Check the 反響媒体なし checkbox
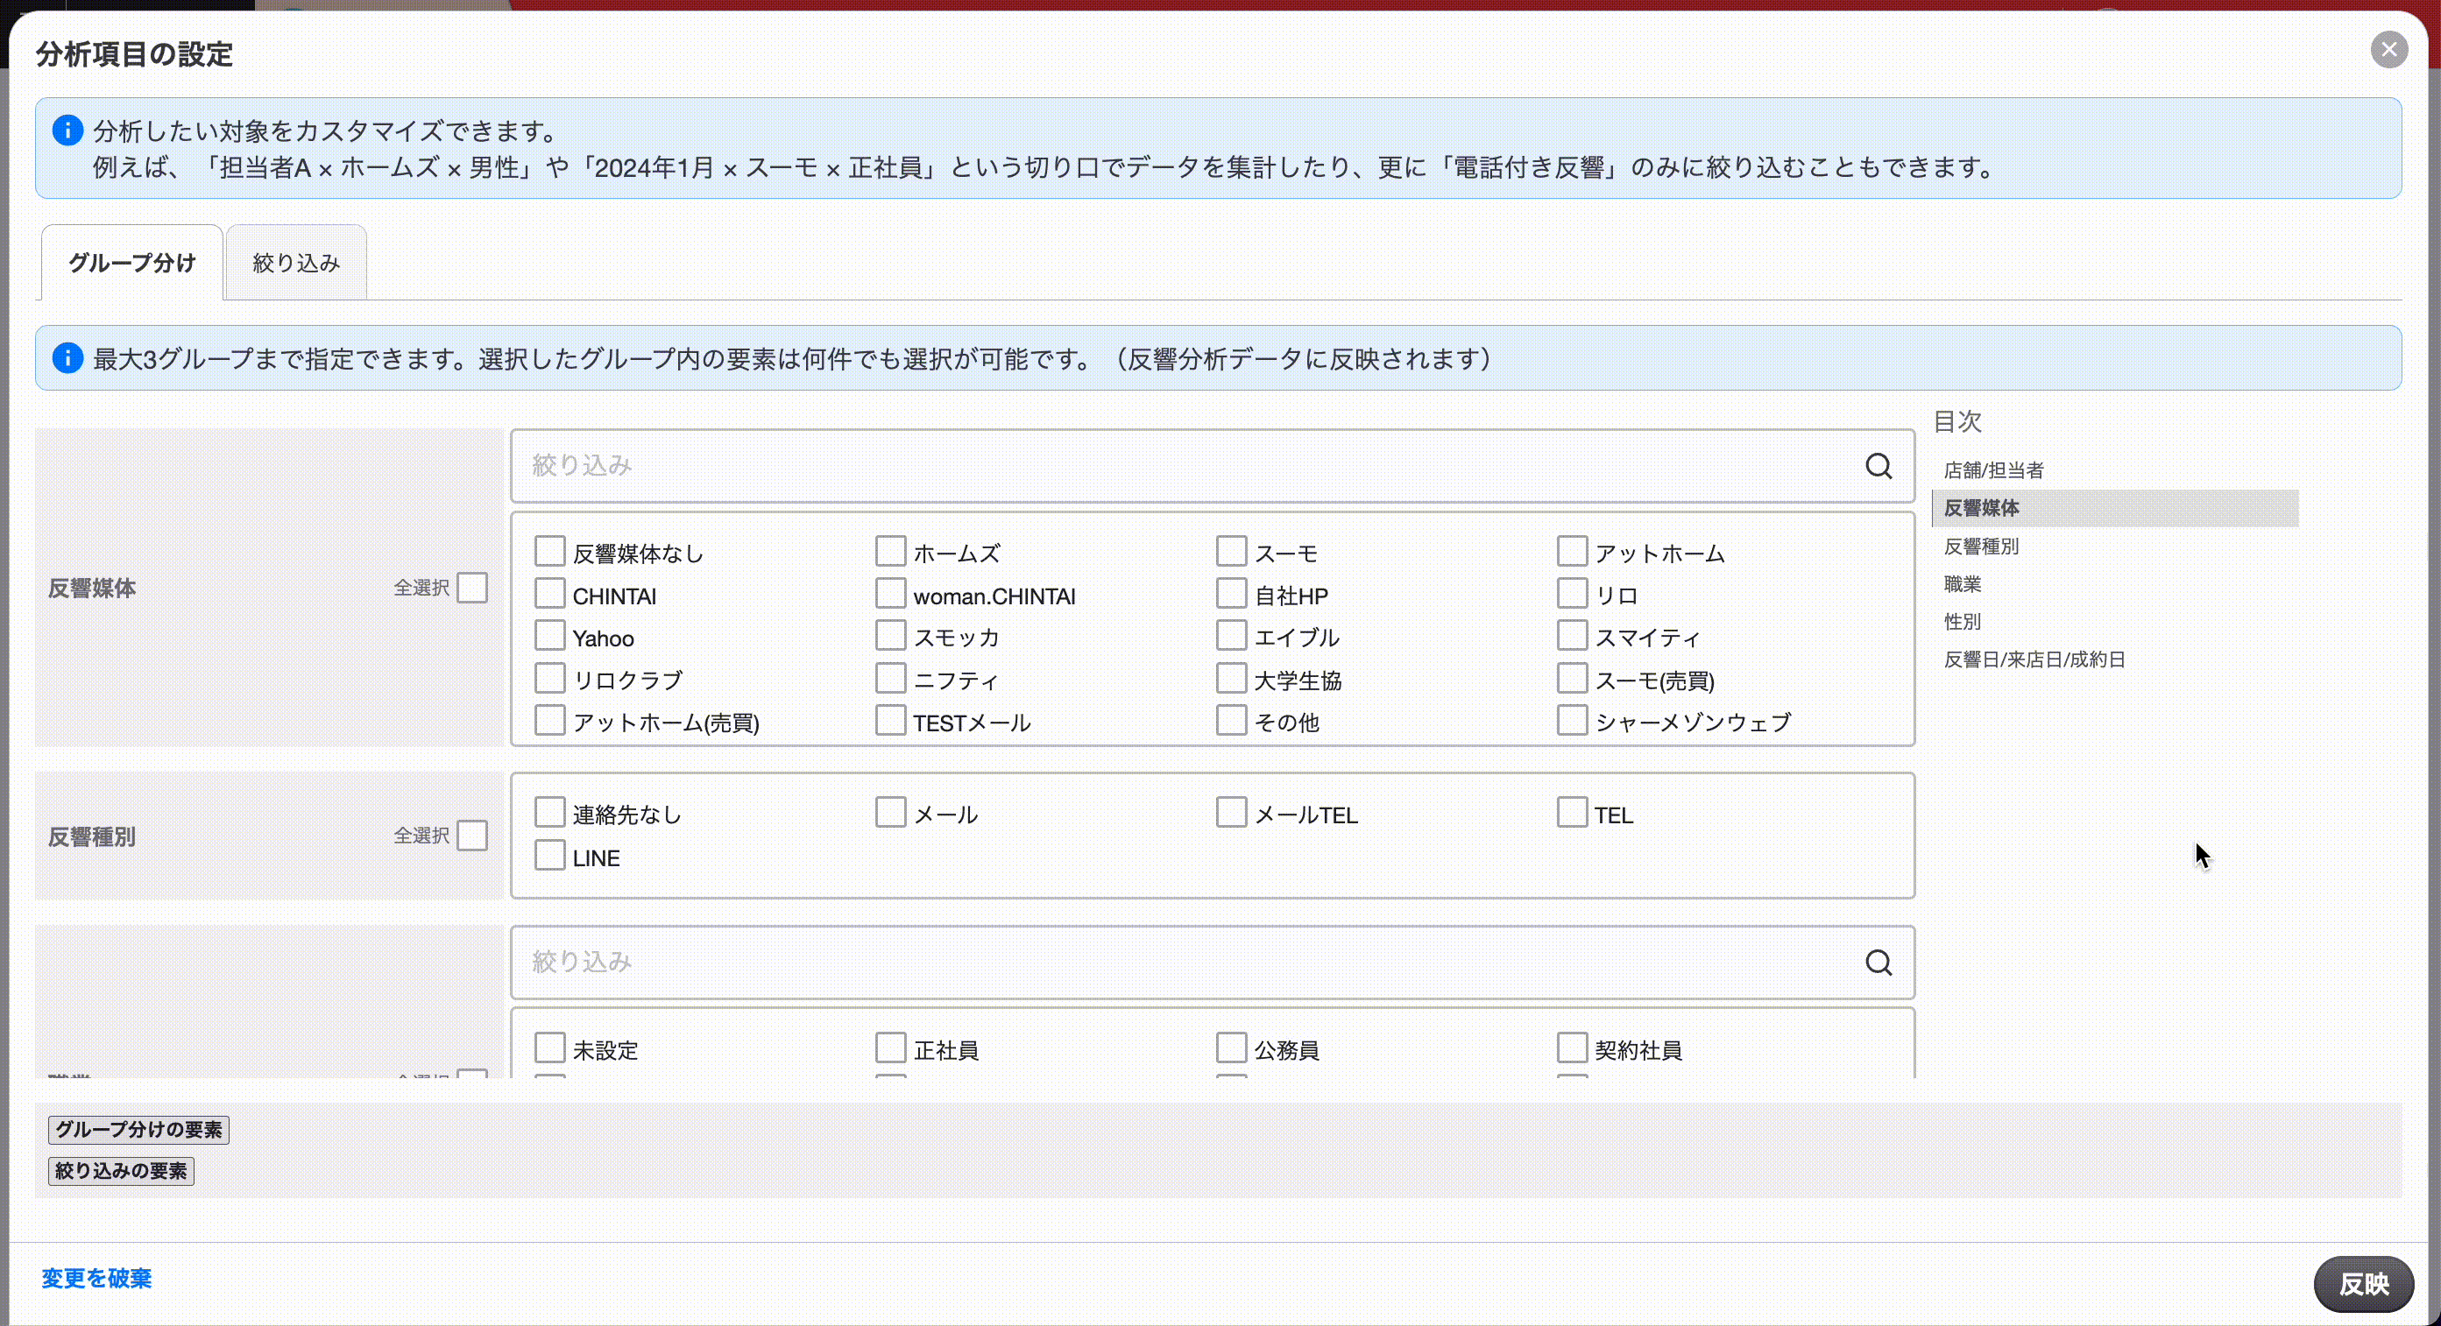Viewport: 2441px width, 1326px height. (x=549, y=551)
